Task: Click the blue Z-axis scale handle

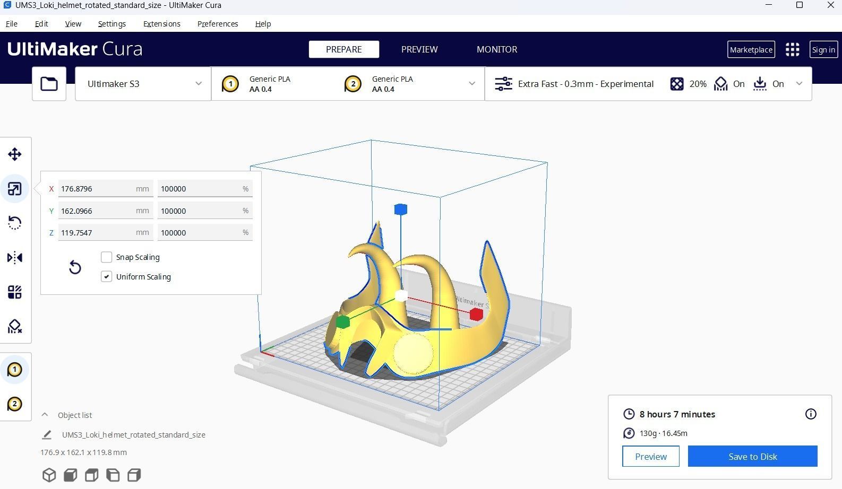Action: coord(401,209)
